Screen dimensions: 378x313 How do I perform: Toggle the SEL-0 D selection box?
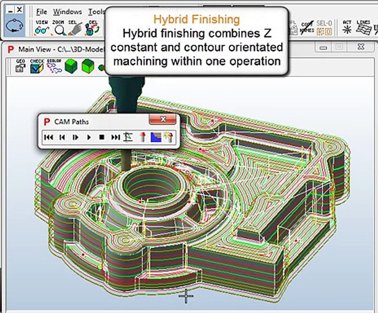point(328,32)
